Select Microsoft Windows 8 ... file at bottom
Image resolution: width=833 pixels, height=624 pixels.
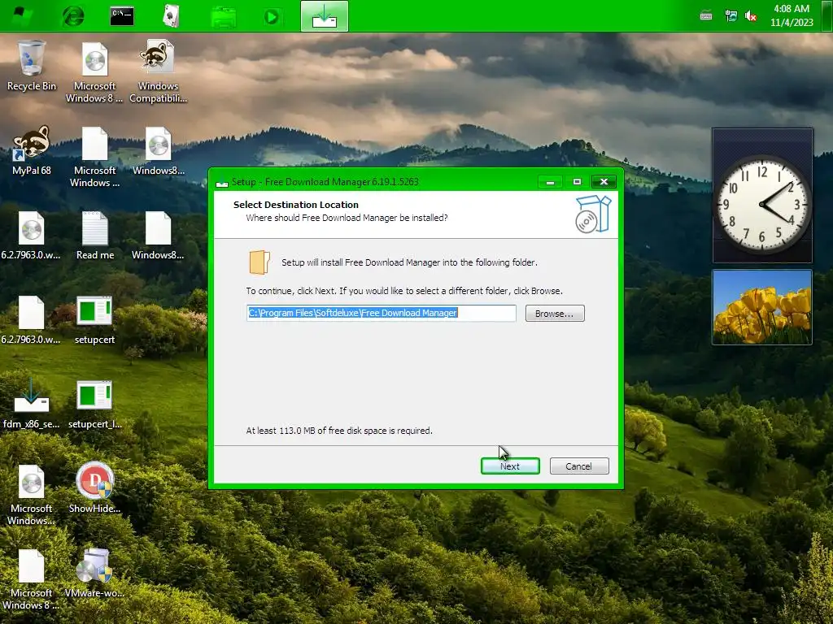[32, 579]
